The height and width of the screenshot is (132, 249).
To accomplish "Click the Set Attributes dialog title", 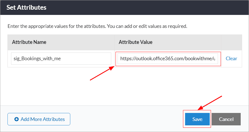I will tap(26, 7).
